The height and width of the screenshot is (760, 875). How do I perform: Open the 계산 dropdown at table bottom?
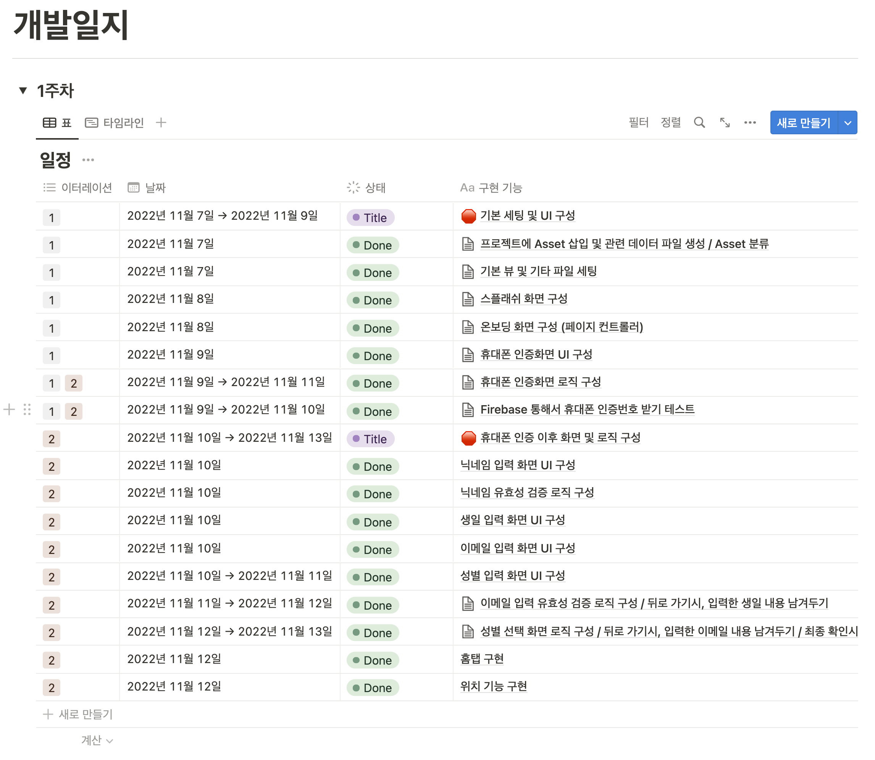click(97, 741)
